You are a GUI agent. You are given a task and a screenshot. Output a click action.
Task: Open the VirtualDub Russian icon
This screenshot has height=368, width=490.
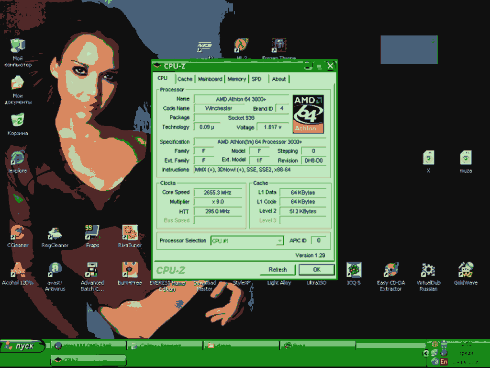(428, 276)
